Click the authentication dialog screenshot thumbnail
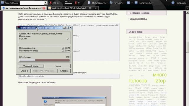Screen dimensions: 189x106 pyautogui.click(x=69, y=96)
